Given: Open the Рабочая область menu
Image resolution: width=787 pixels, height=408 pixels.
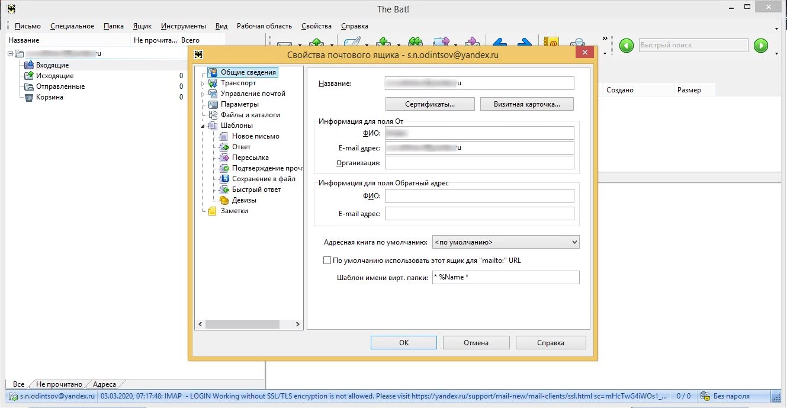Looking at the screenshot, I should (x=264, y=26).
